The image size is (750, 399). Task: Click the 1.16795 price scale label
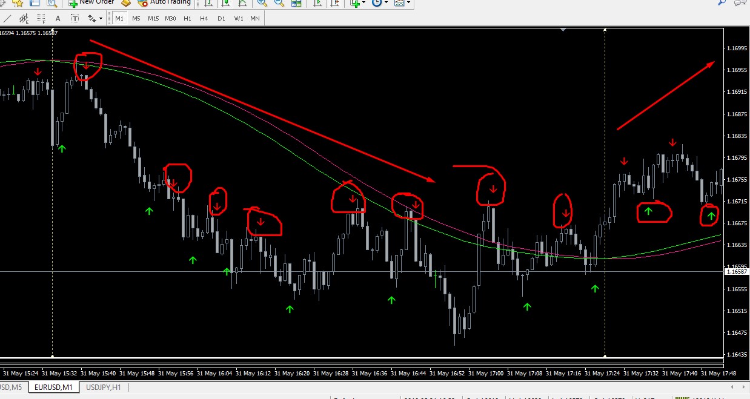click(737, 158)
